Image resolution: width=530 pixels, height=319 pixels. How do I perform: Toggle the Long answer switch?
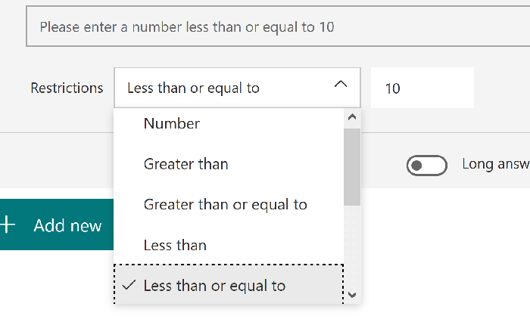(426, 166)
